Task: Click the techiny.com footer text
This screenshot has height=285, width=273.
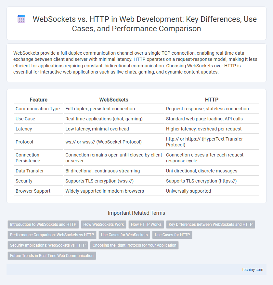Action: 253,270
